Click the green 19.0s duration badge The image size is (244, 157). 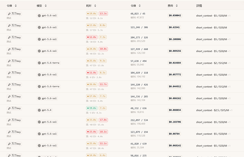[x=92, y=108]
